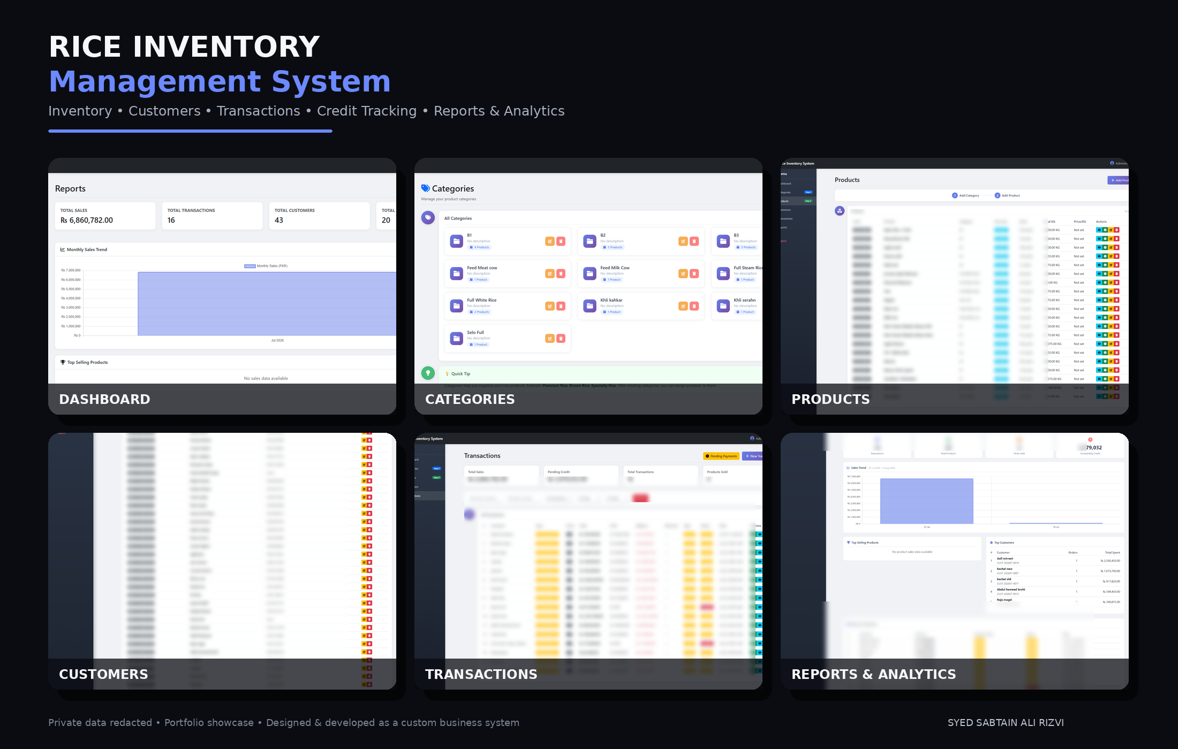
Task: Click the red Logout link in Products sidebar
Action: point(784,241)
